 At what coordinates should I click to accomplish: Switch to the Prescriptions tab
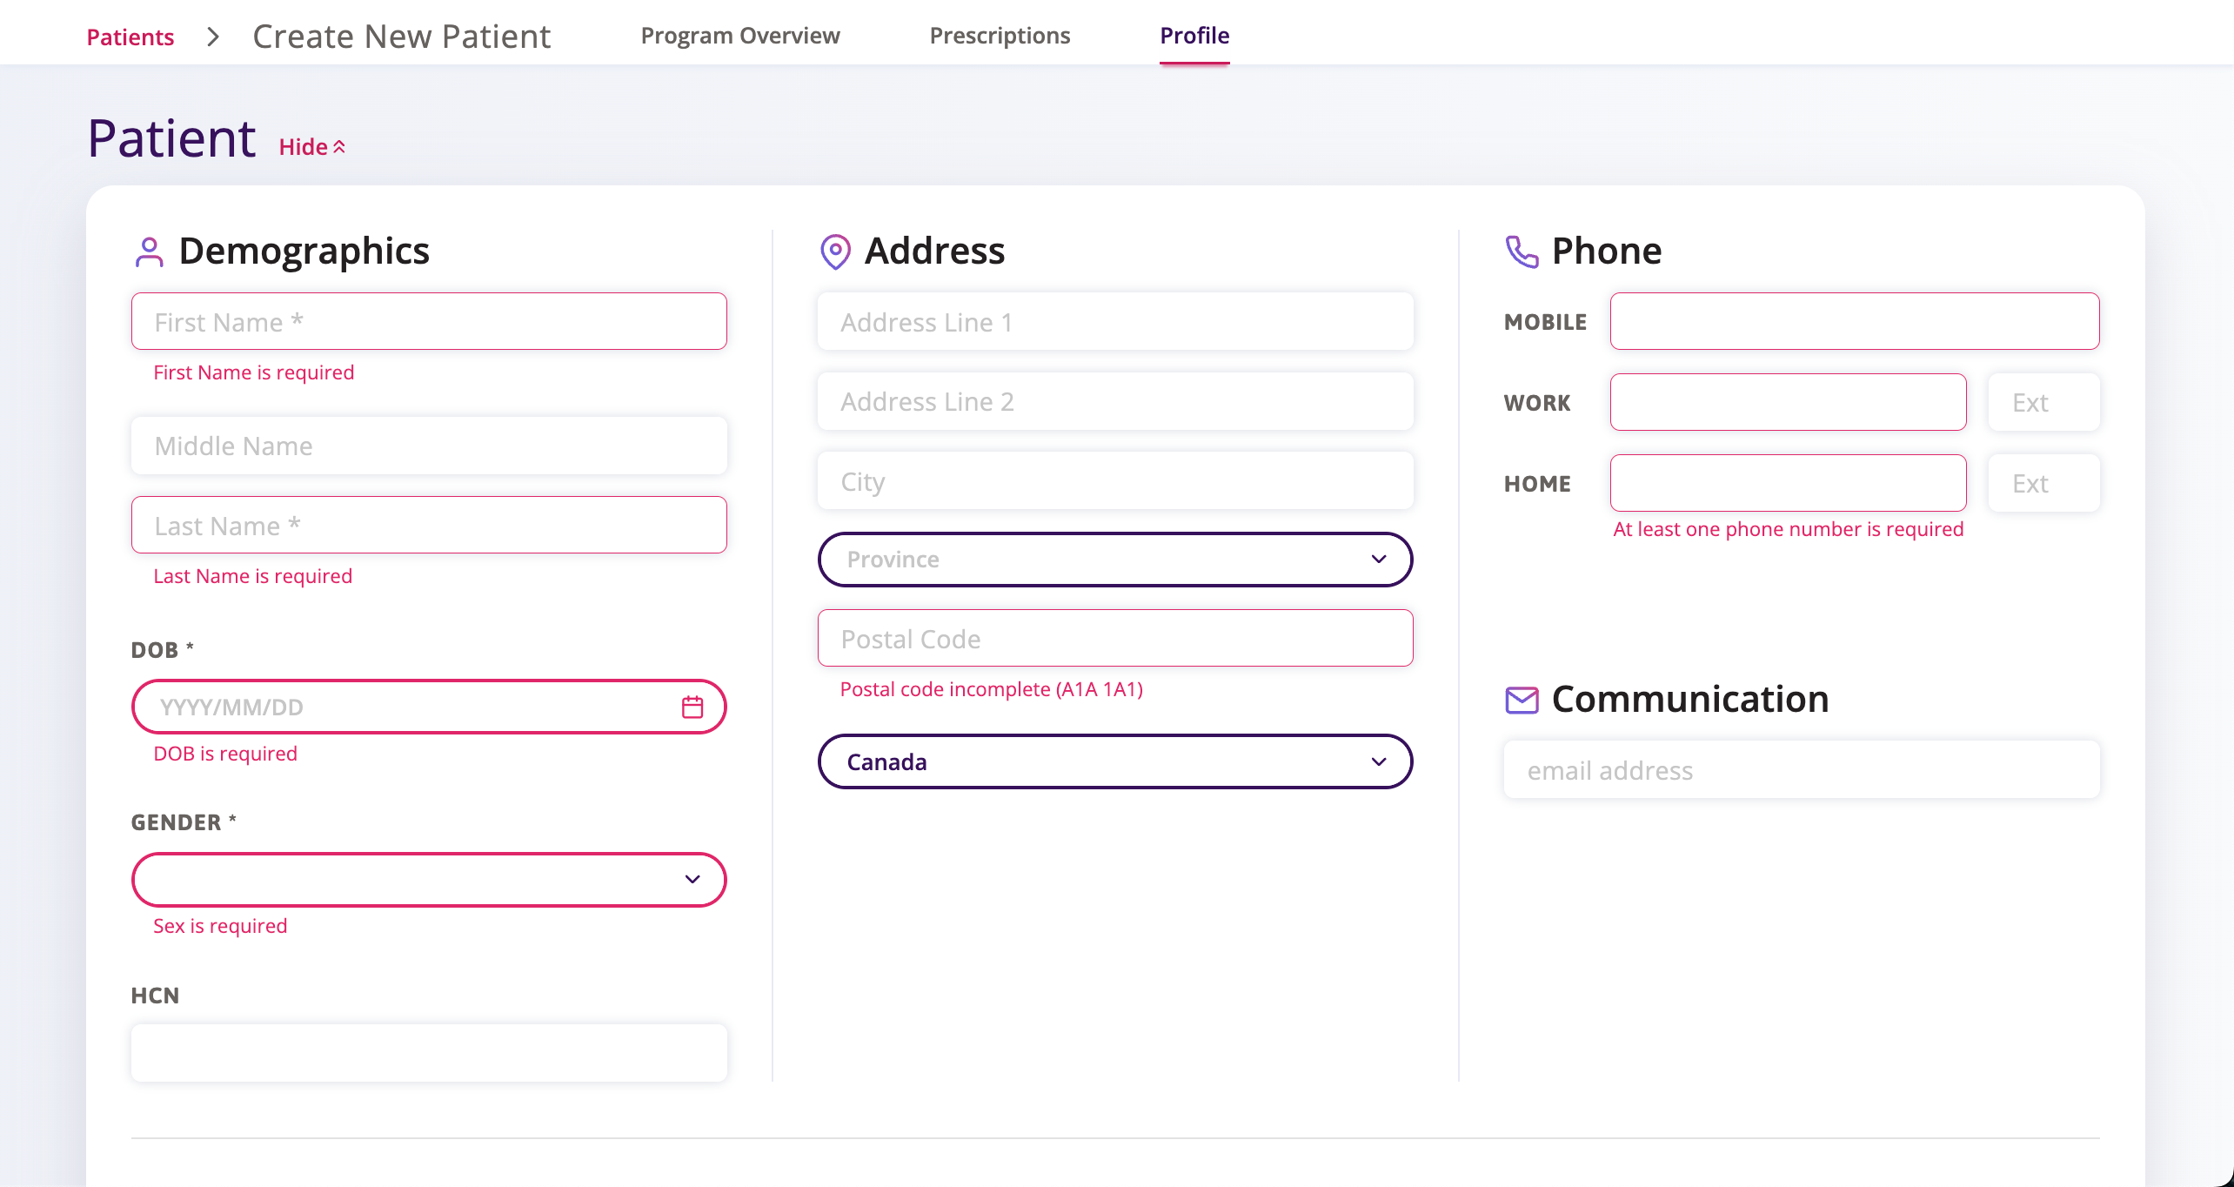pos(1000,36)
